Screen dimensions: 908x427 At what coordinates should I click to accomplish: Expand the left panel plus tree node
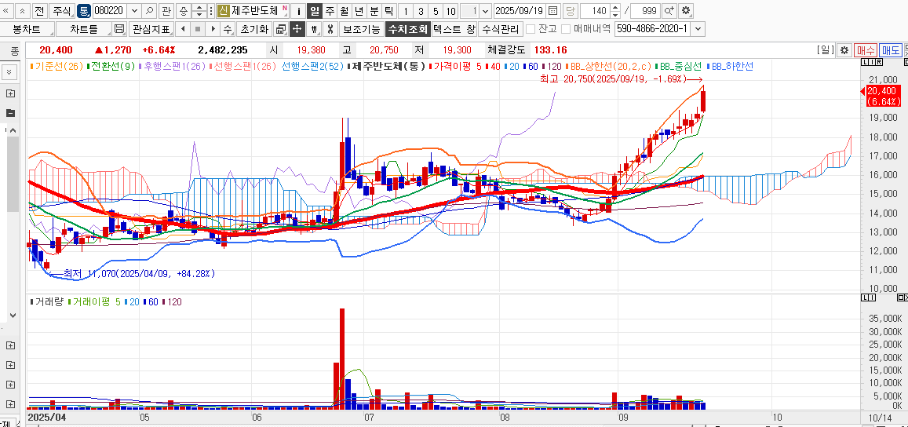point(11,93)
